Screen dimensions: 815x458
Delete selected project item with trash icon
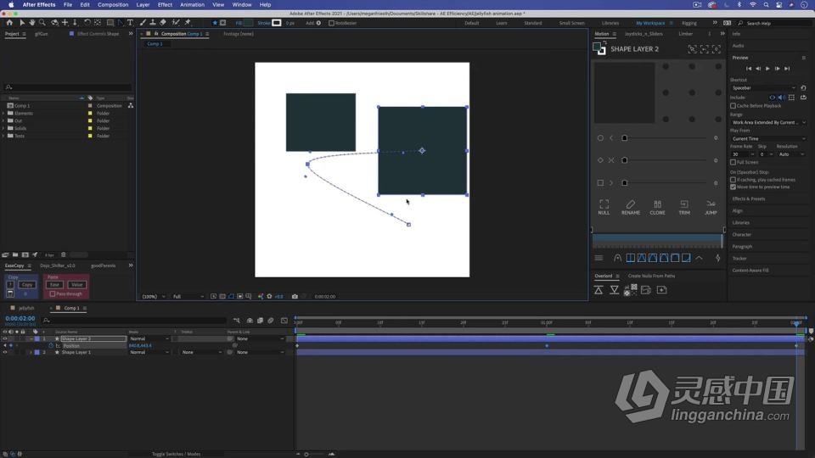pos(64,255)
